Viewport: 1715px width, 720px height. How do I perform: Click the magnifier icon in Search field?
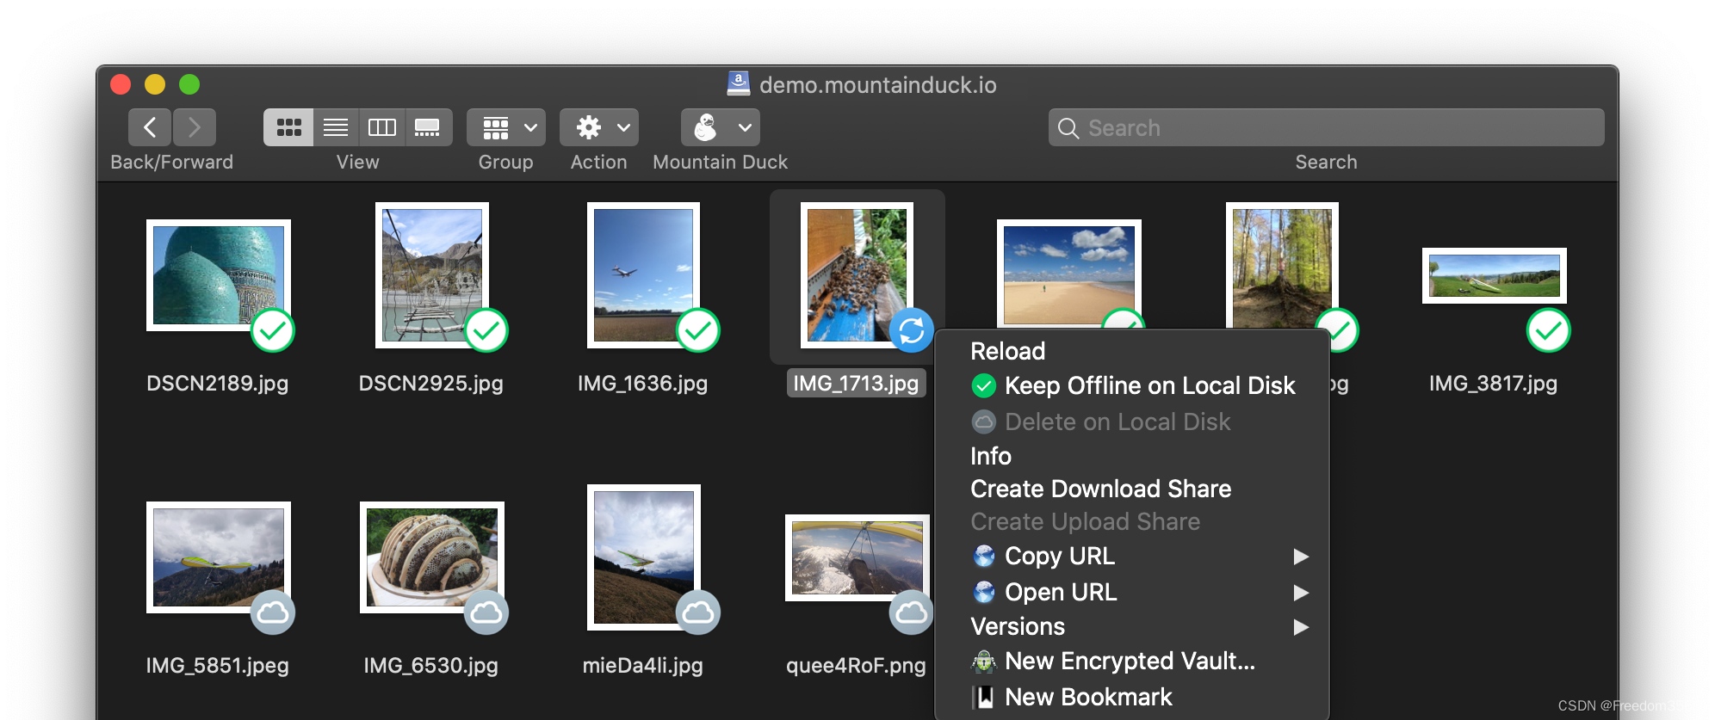[1068, 128]
